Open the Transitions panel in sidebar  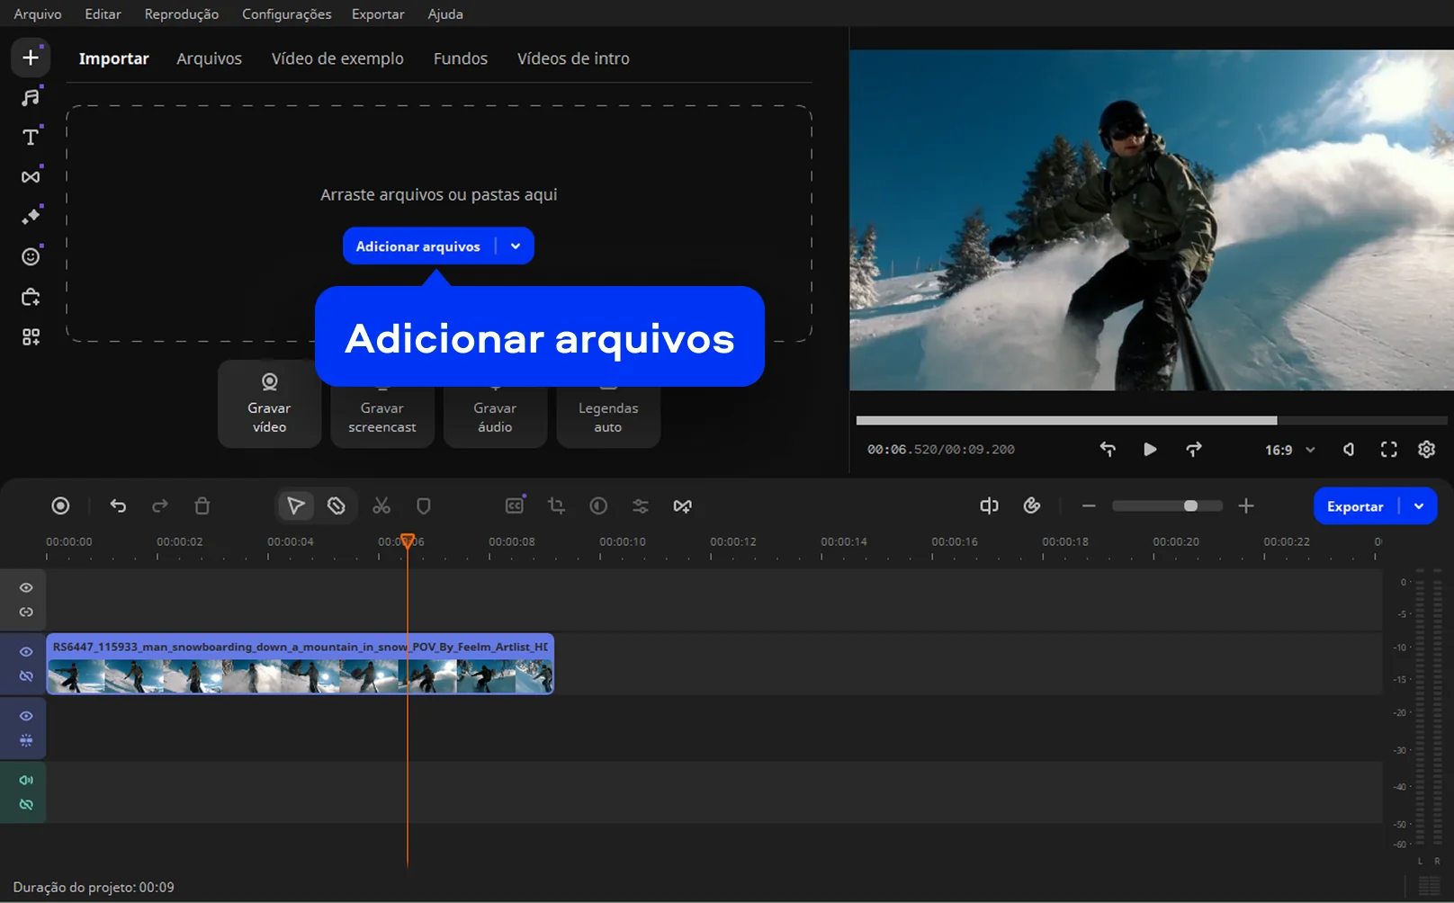click(31, 176)
